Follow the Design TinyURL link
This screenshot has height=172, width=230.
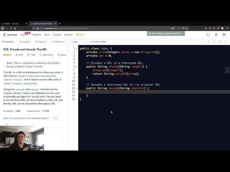pyautogui.click(x=34, y=67)
